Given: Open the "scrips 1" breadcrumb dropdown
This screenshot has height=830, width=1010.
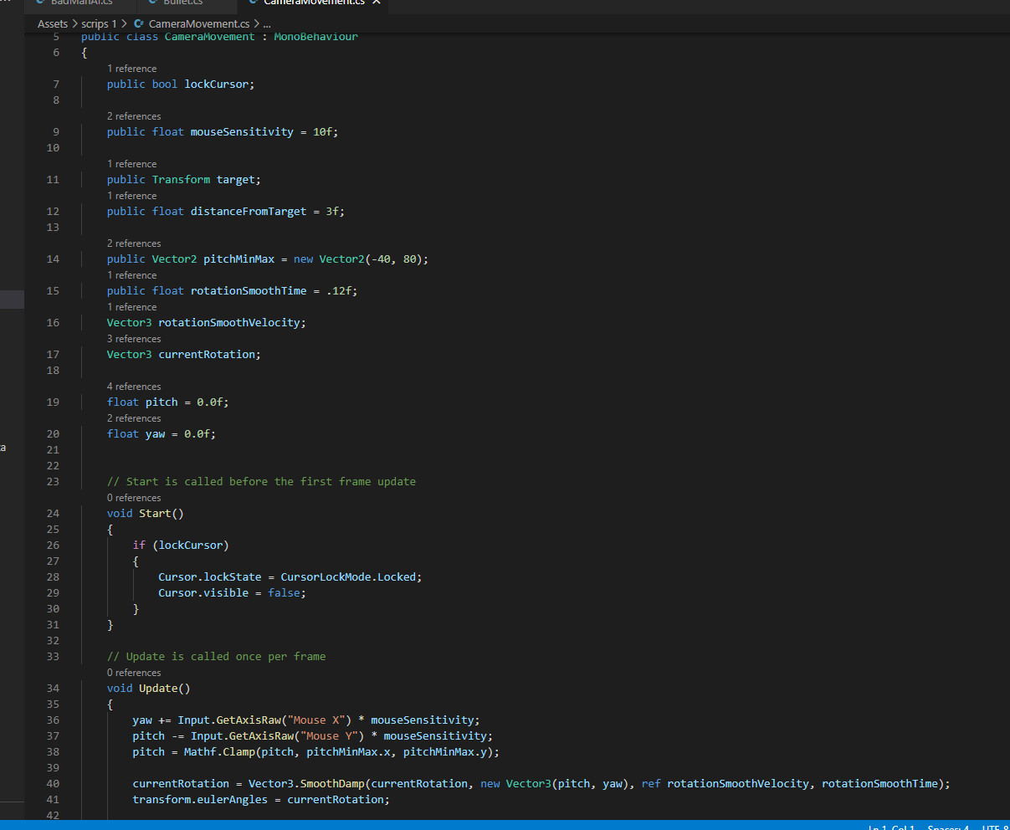Looking at the screenshot, I should point(99,23).
